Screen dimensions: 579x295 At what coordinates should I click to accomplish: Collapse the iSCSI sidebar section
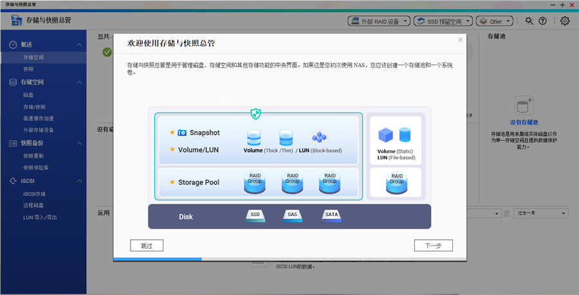tap(79, 181)
